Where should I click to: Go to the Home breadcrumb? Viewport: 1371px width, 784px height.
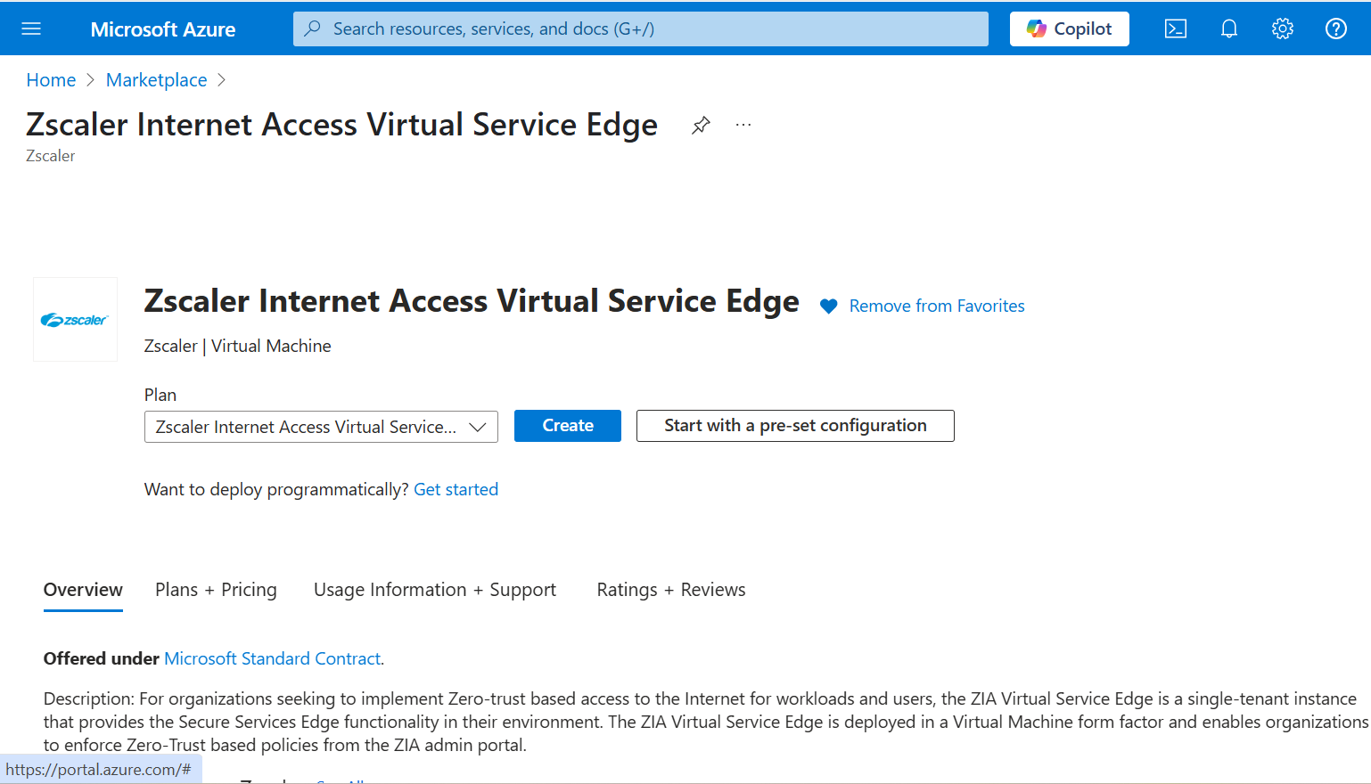(51, 80)
